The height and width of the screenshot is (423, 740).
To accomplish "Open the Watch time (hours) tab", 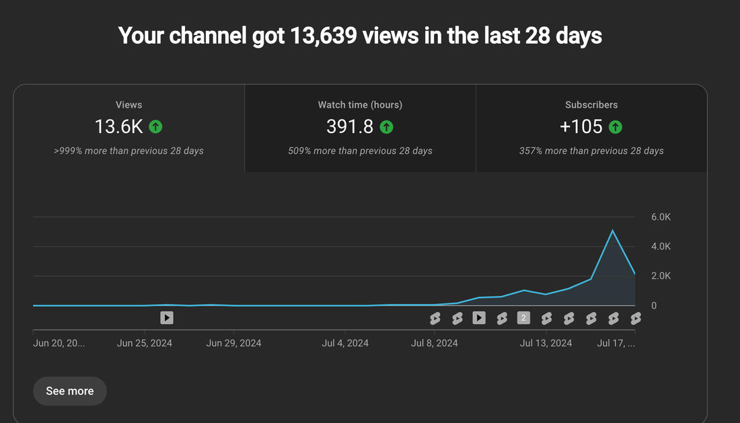I will pos(360,128).
